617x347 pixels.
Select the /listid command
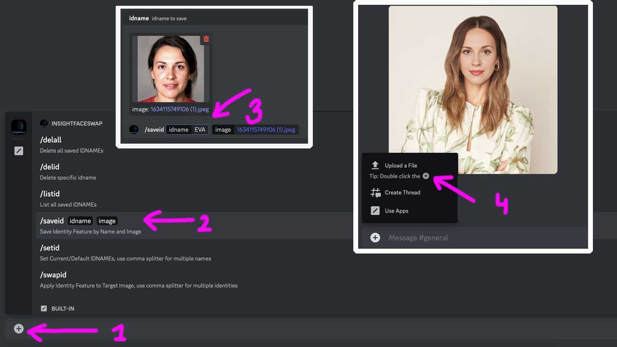pyautogui.click(x=50, y=194)
